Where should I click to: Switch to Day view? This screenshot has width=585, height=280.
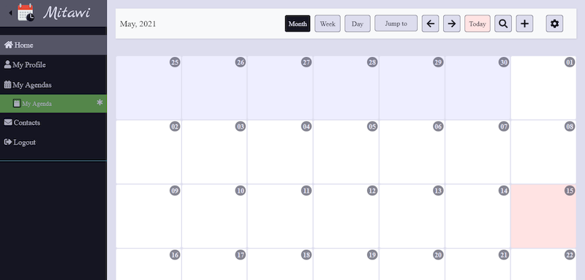tap(358, 23)
